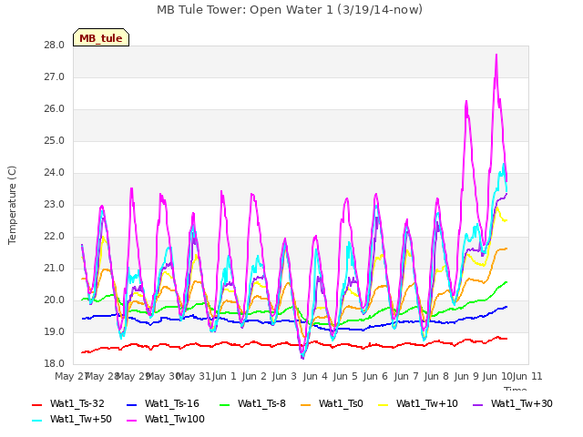This screenshot has height=437, width=583.
Task: Select the Wat1_Ts0 legend label
Action: 341,404
